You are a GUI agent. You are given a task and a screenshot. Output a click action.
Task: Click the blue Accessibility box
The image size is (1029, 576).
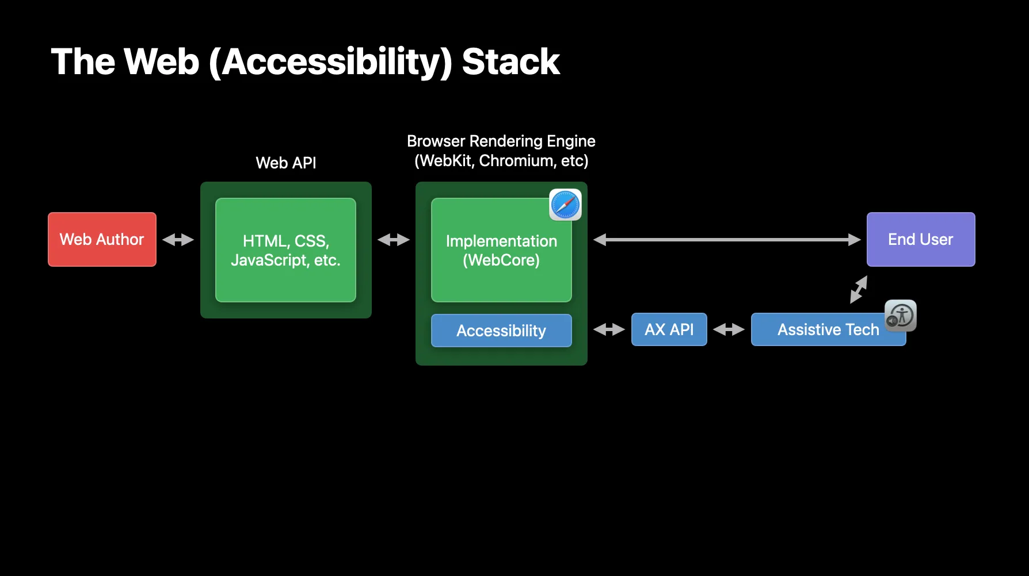pos(501,331)
